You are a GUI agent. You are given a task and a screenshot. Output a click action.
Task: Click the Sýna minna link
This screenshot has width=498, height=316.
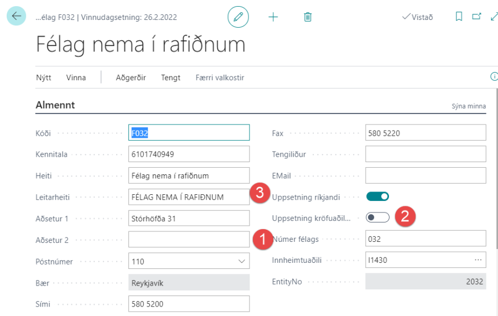coord(469,106)
